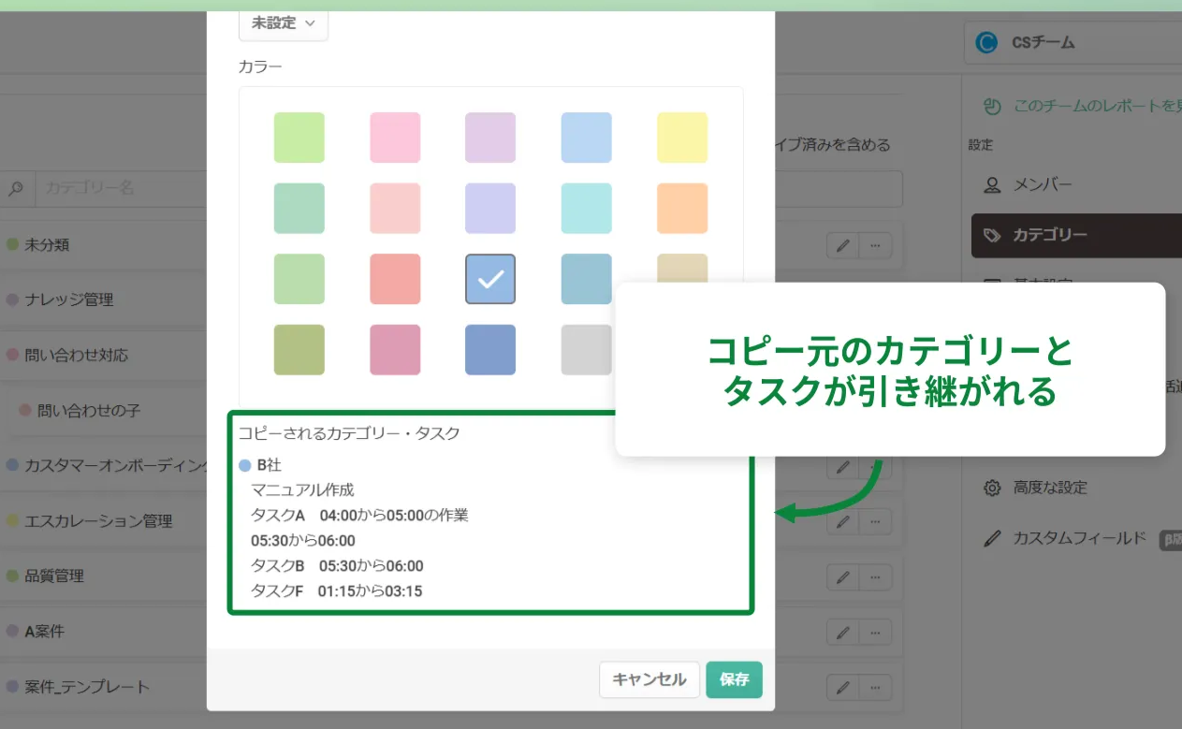Open the 未設定 dropdown
Viewport: 1182px width, 729px height.
pyautogui.click(x=283, y=24)
